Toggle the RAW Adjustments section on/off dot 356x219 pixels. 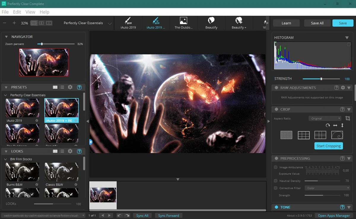pos(276,88)
